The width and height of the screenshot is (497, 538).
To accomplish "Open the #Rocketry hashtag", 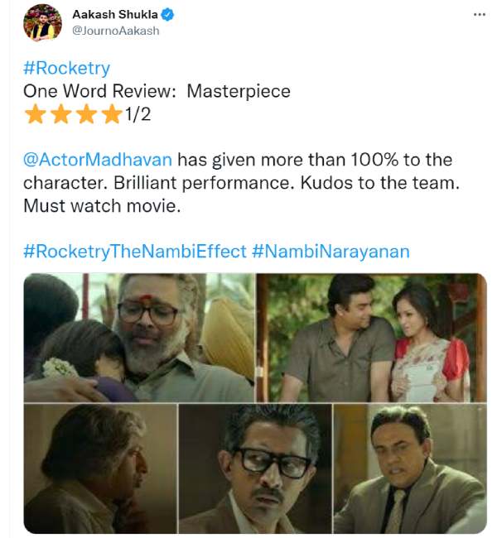I will [66, 68].
